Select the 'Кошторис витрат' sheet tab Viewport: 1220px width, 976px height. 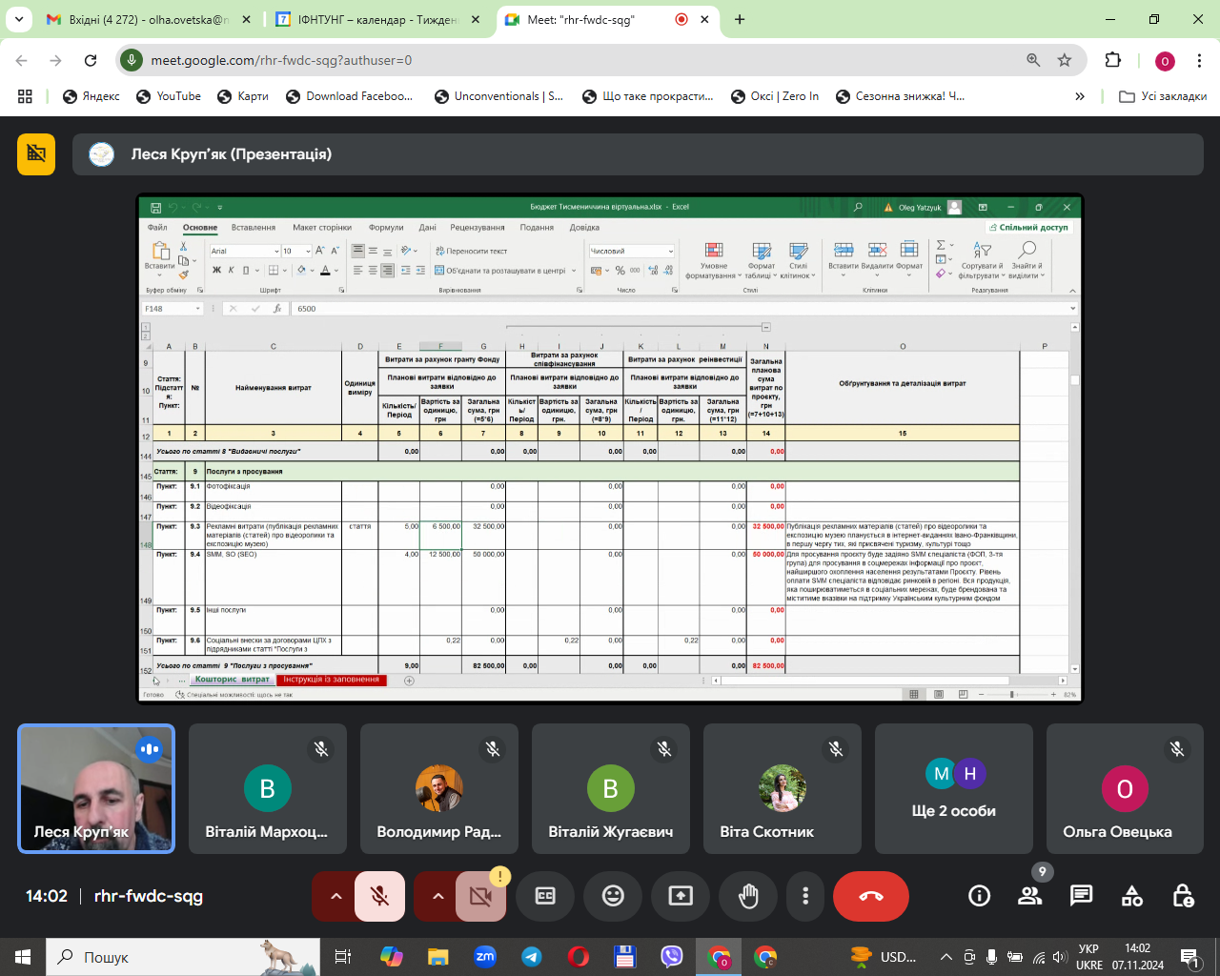(x=233, y=680)
